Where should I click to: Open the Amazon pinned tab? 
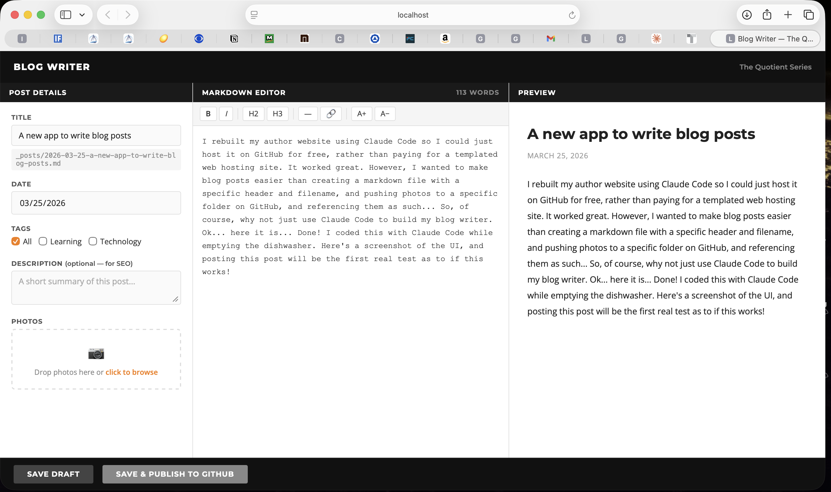pos(445,39)
